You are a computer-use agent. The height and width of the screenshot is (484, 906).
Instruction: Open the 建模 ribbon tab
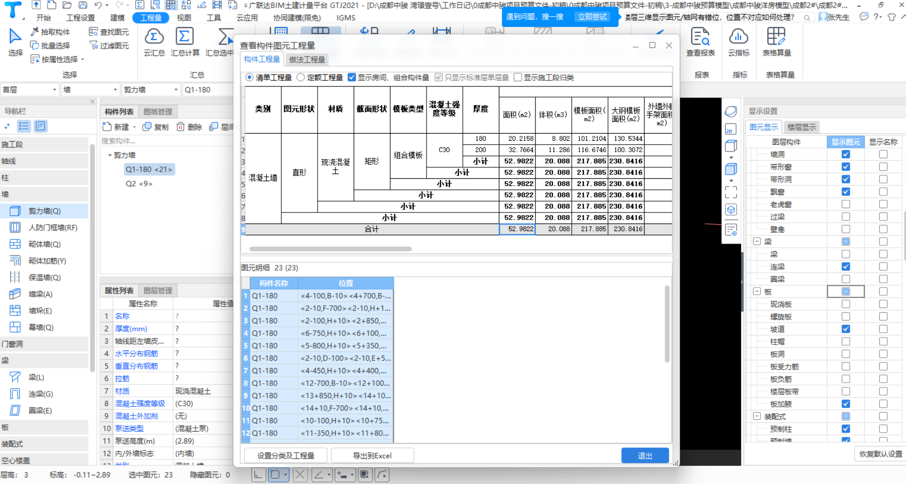[x=117, y=18]
